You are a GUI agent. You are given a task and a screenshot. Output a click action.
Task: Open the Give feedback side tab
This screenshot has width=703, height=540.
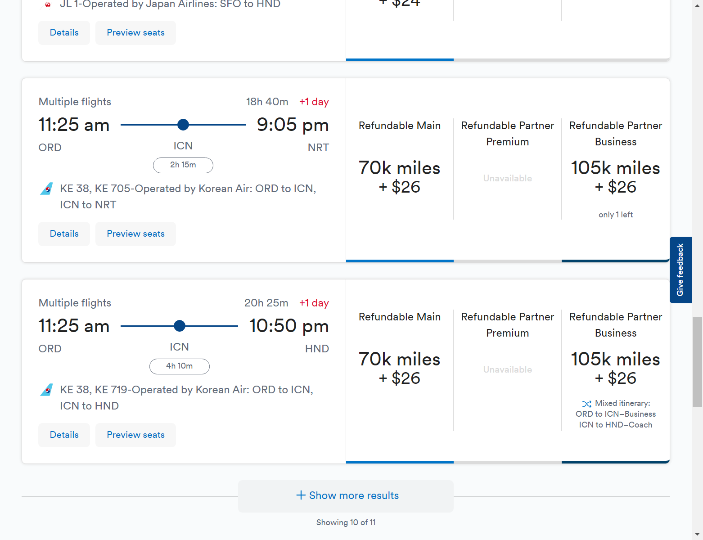tap(680, 270)
